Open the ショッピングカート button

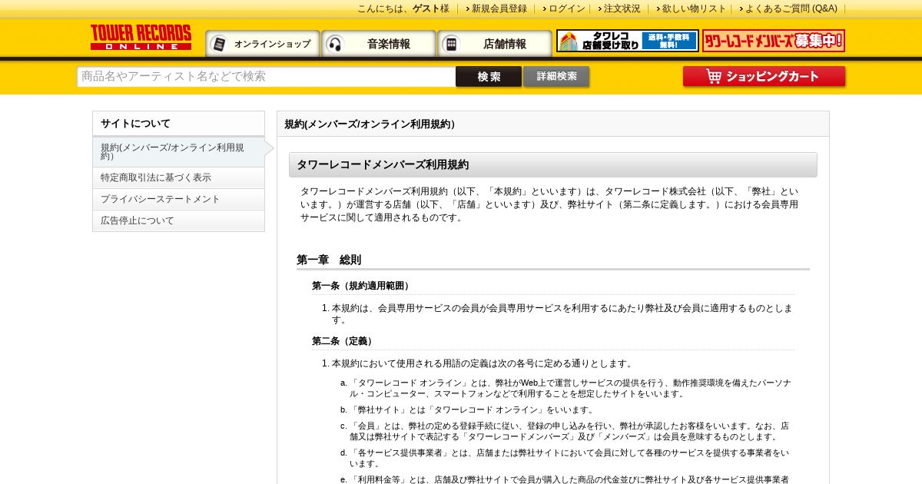(x=764, y=77)
